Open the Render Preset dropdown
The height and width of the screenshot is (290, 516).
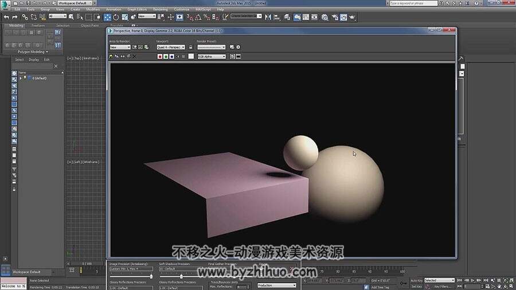(211, 48)
